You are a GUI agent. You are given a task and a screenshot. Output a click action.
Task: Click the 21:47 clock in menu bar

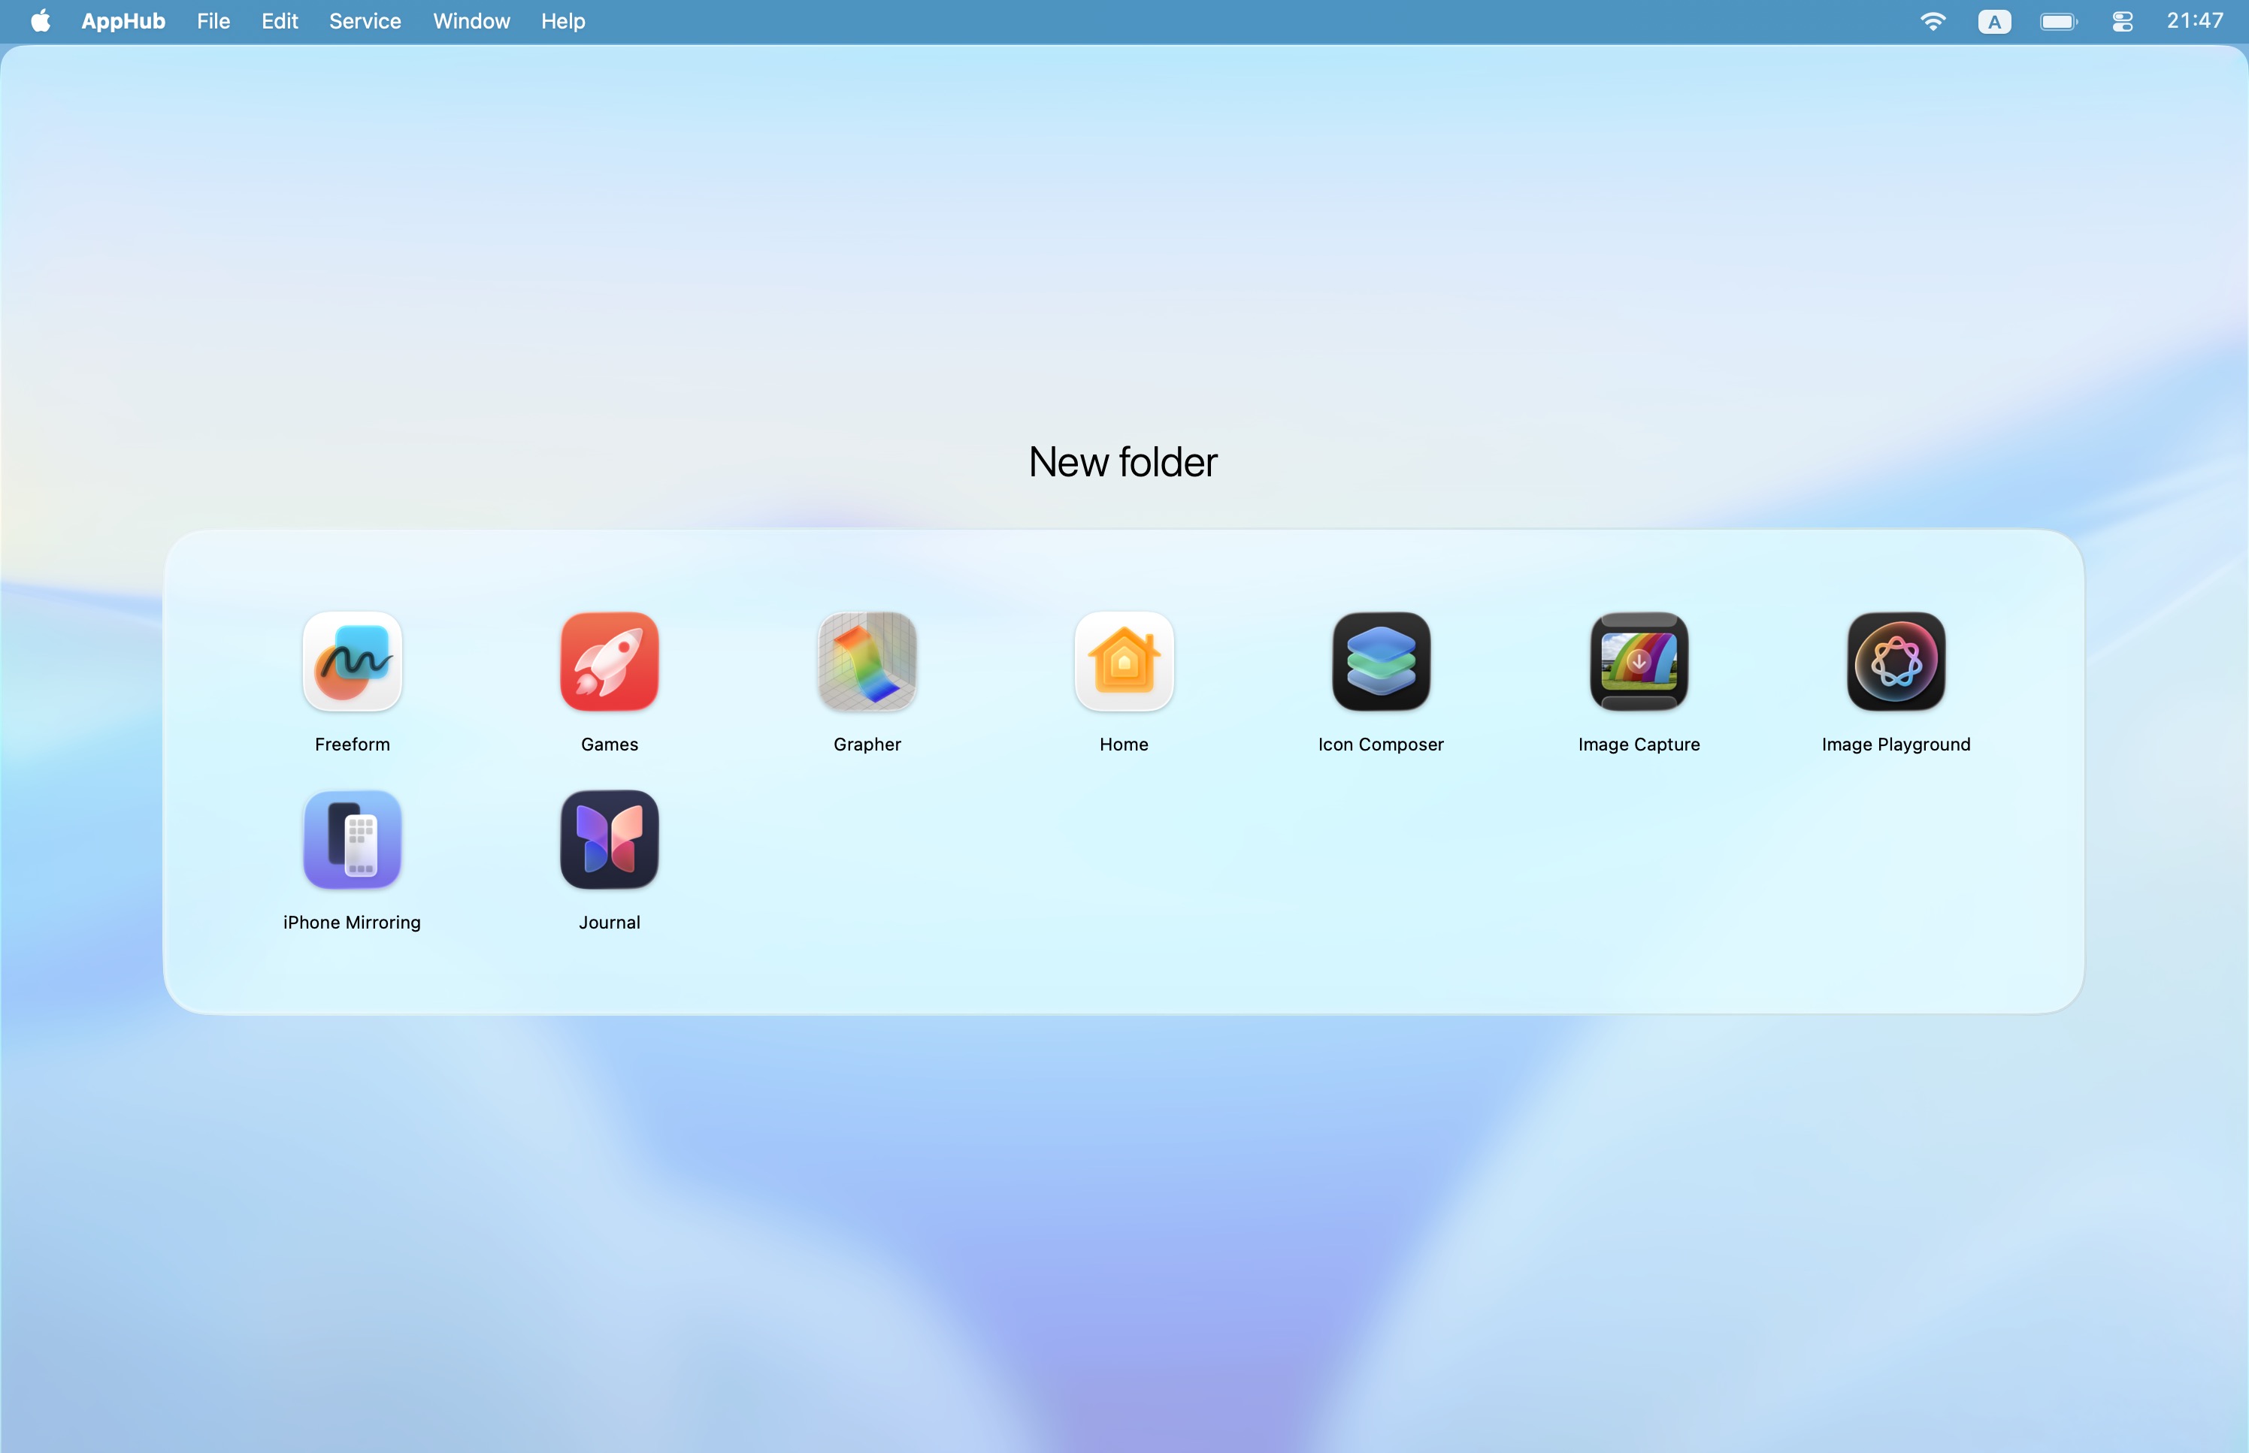[2194, 21]
